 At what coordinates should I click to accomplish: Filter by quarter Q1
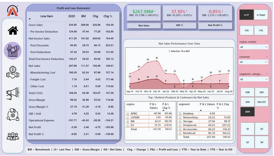(247, 129)
